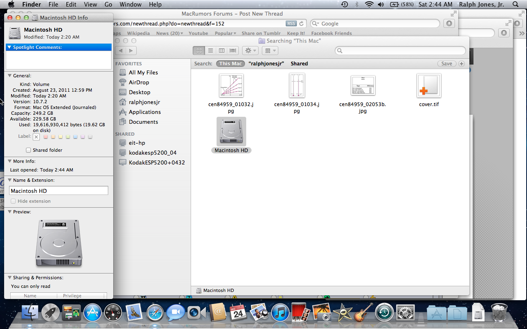Viewport: 527px width, 329px height.
Task: Open Address Book from the Dock
Action: tap(218, 313)
